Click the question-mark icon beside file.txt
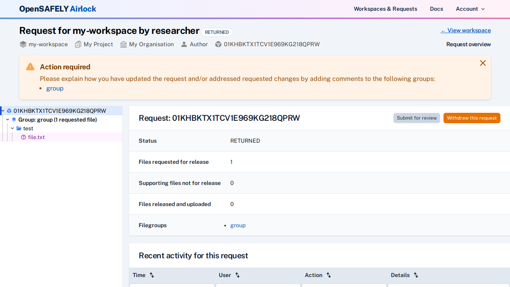Viewport: 510px width, 287px height. tap(24, 137)
